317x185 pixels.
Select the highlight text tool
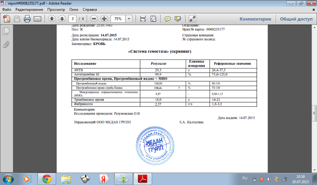[x=178, y=19]
